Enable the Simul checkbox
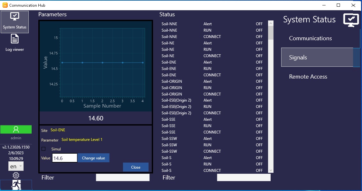This screenshot has height=191, width=362. [x=44, y=149]
